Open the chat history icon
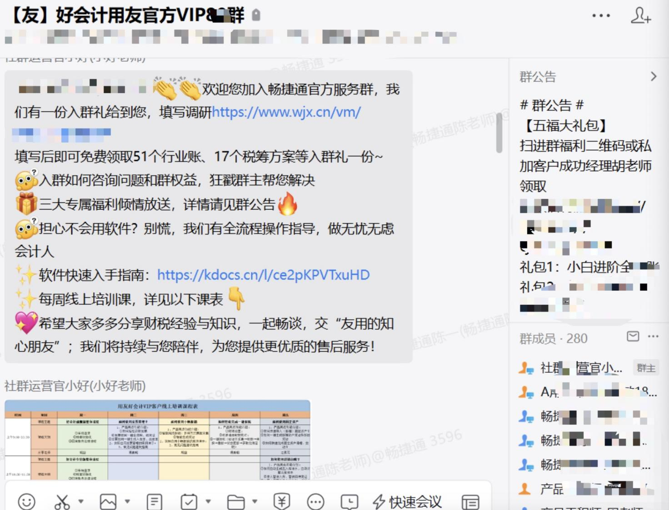 [x=349, y=501]
